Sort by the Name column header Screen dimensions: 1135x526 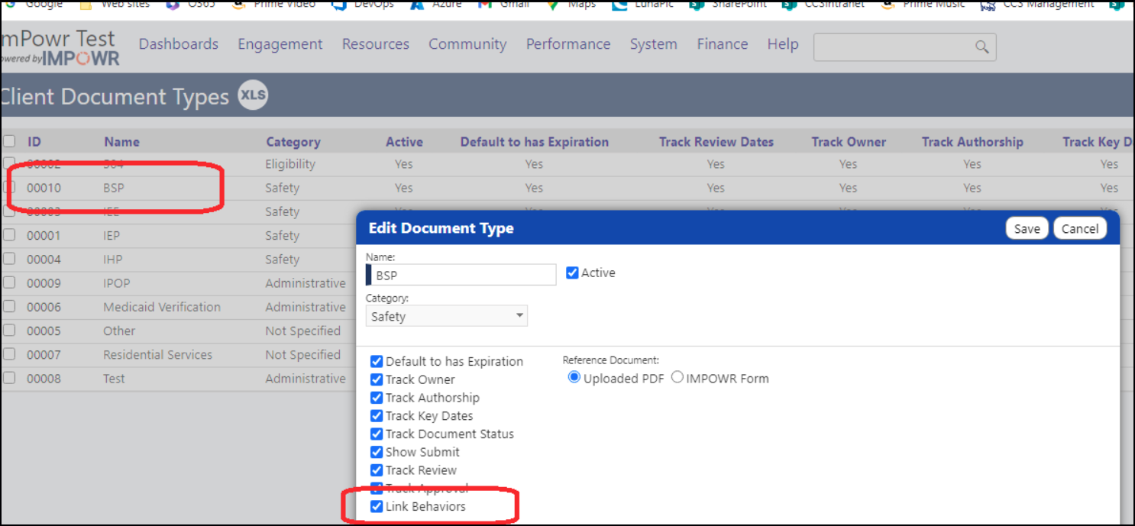click(x=122, y=141)
